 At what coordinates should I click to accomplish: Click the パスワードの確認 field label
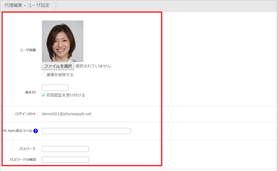tap(23, 160)
